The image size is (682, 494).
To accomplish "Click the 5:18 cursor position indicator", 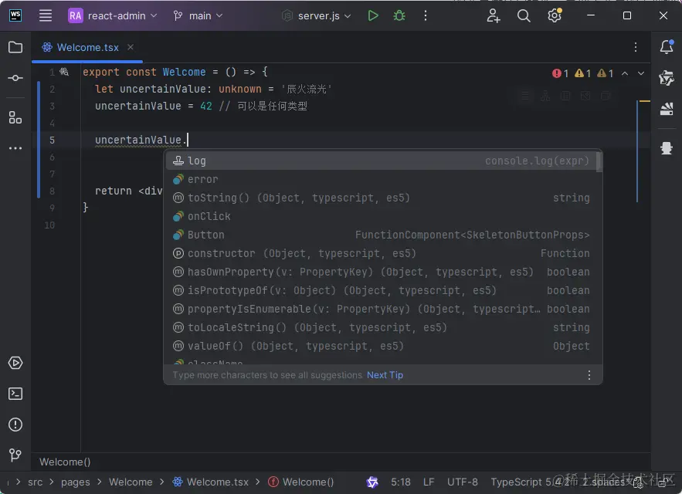I will [401, 482].
